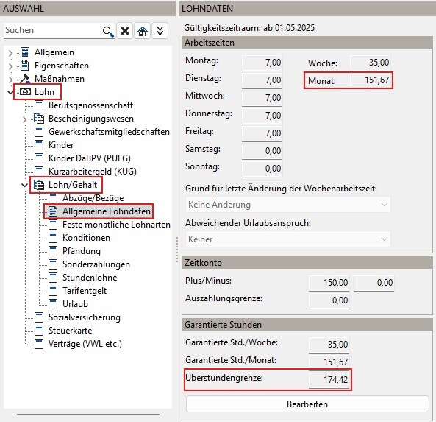The image size is (436, 422).
Task: Select Allgemeine Lohndaten tree item
Action: 107,211
